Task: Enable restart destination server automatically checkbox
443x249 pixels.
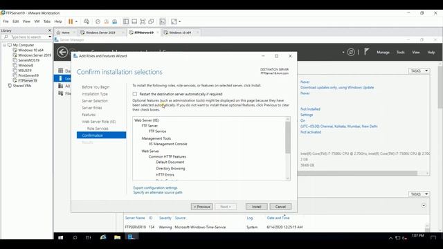Action: point(135,94)
